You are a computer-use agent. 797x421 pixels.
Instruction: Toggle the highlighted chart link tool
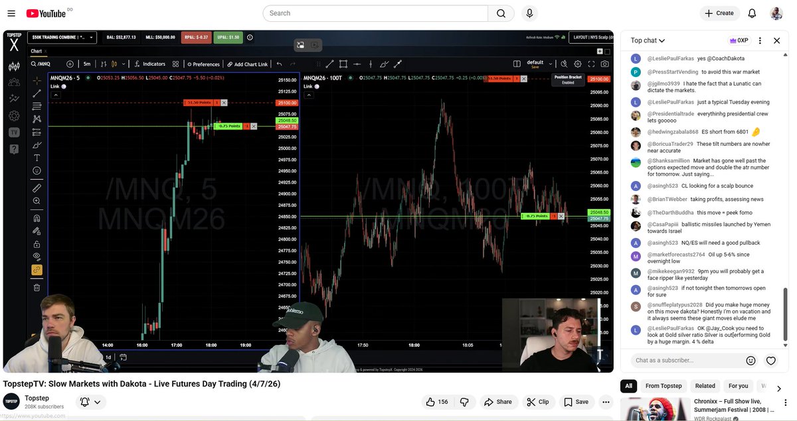pos(37,270)
